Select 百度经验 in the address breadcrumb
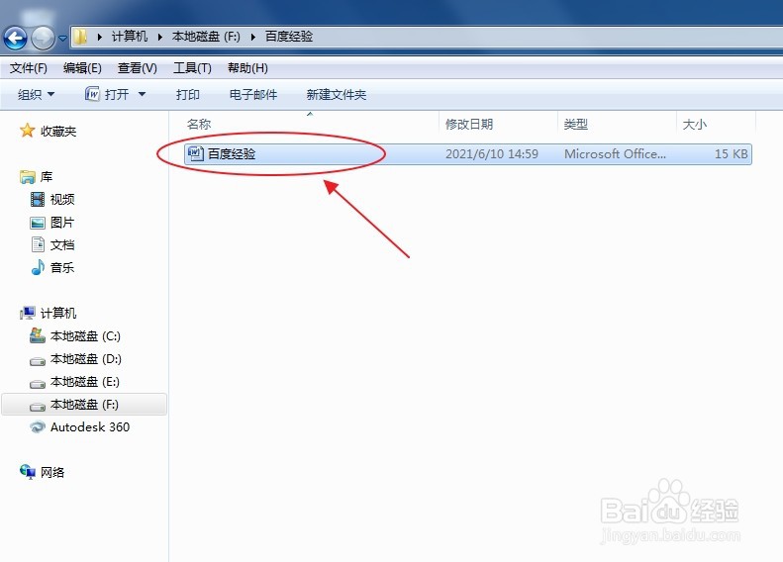 coord(289,37)
